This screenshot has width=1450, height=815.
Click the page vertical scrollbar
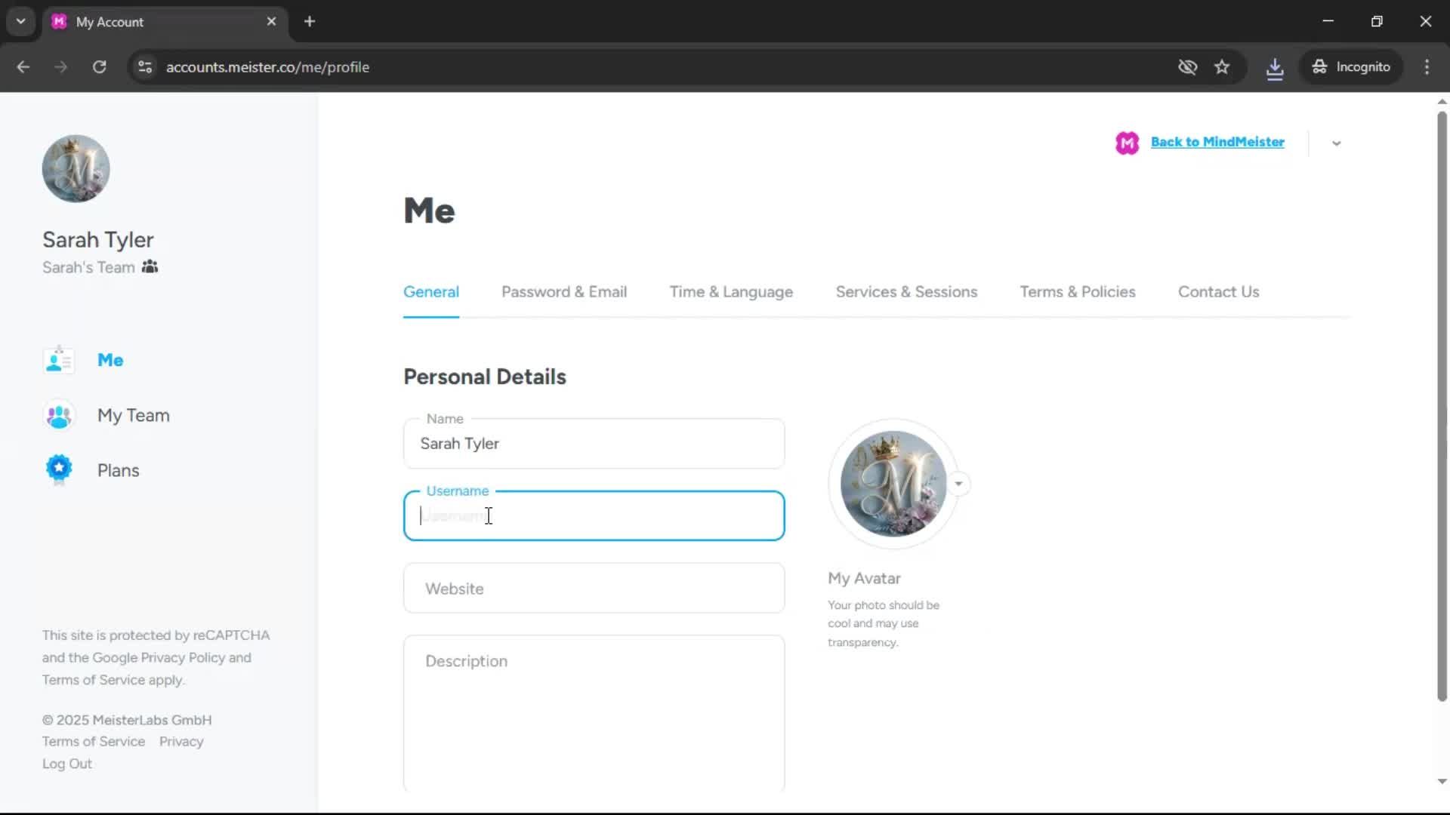tap(1441, 407)
